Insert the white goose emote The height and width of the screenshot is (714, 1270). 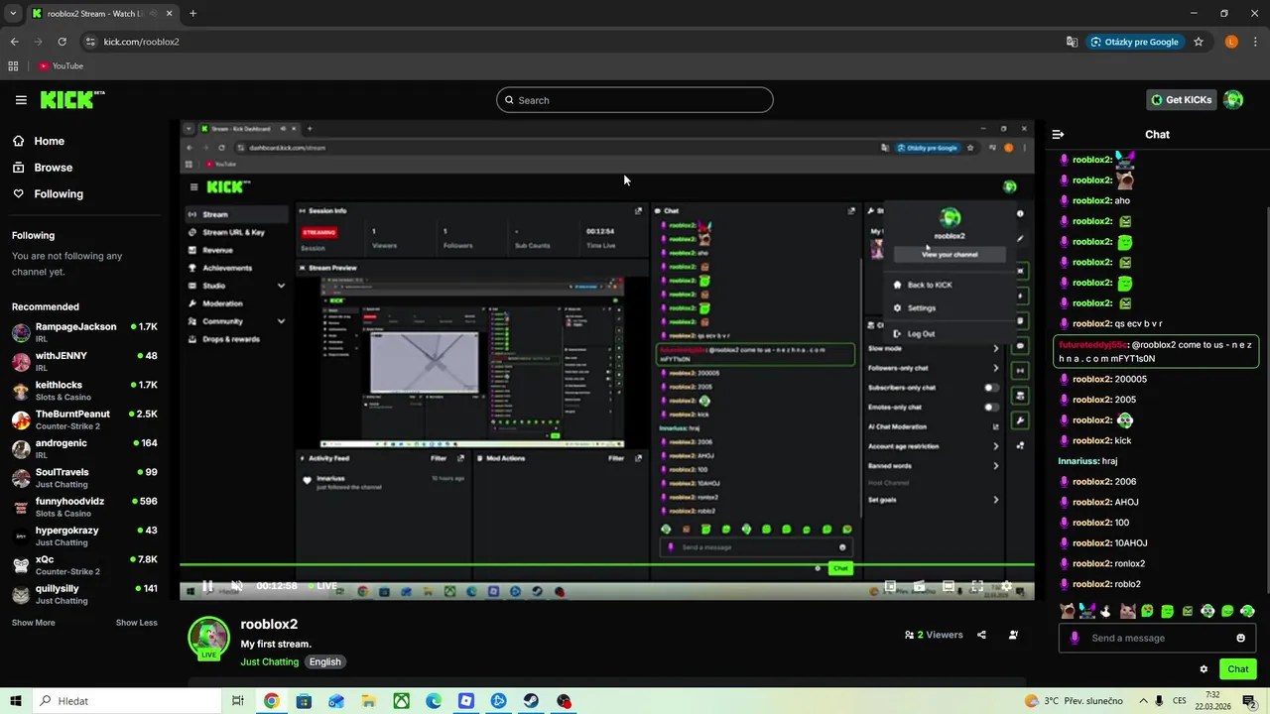1107,611
